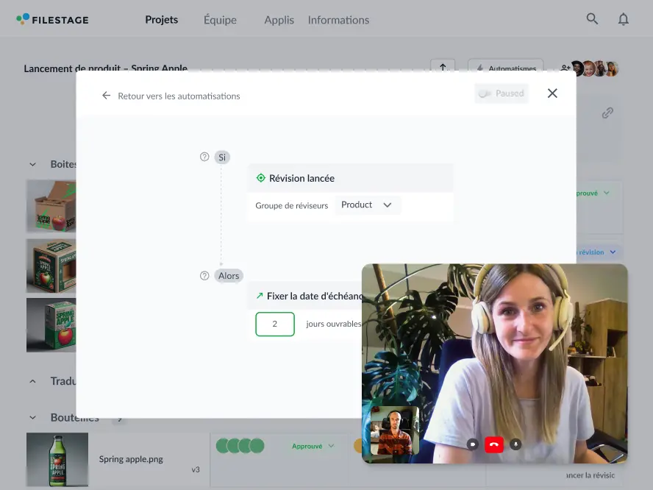Expand the collapsed Traductions section
This screenshot has height=490, width=653.
click(x=32, y=381)
